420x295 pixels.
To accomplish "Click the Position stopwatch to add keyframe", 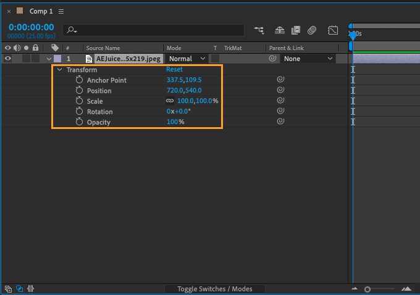I will click(79, 91).
